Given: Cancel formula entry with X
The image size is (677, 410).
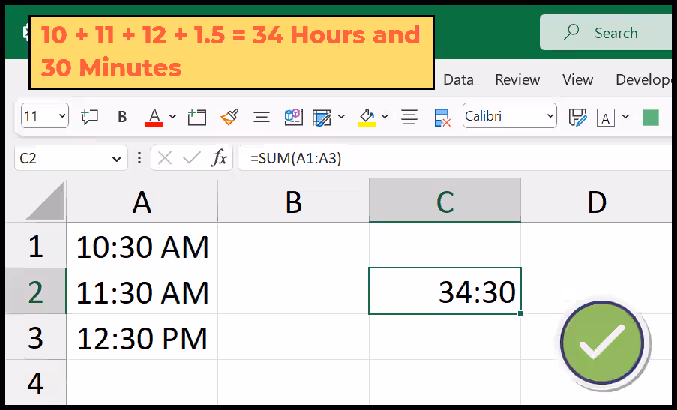Looking at the screenshot, I should (165, 158).
